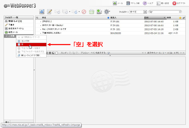Open the message 添付テスト Becky!

coord(110,25)
